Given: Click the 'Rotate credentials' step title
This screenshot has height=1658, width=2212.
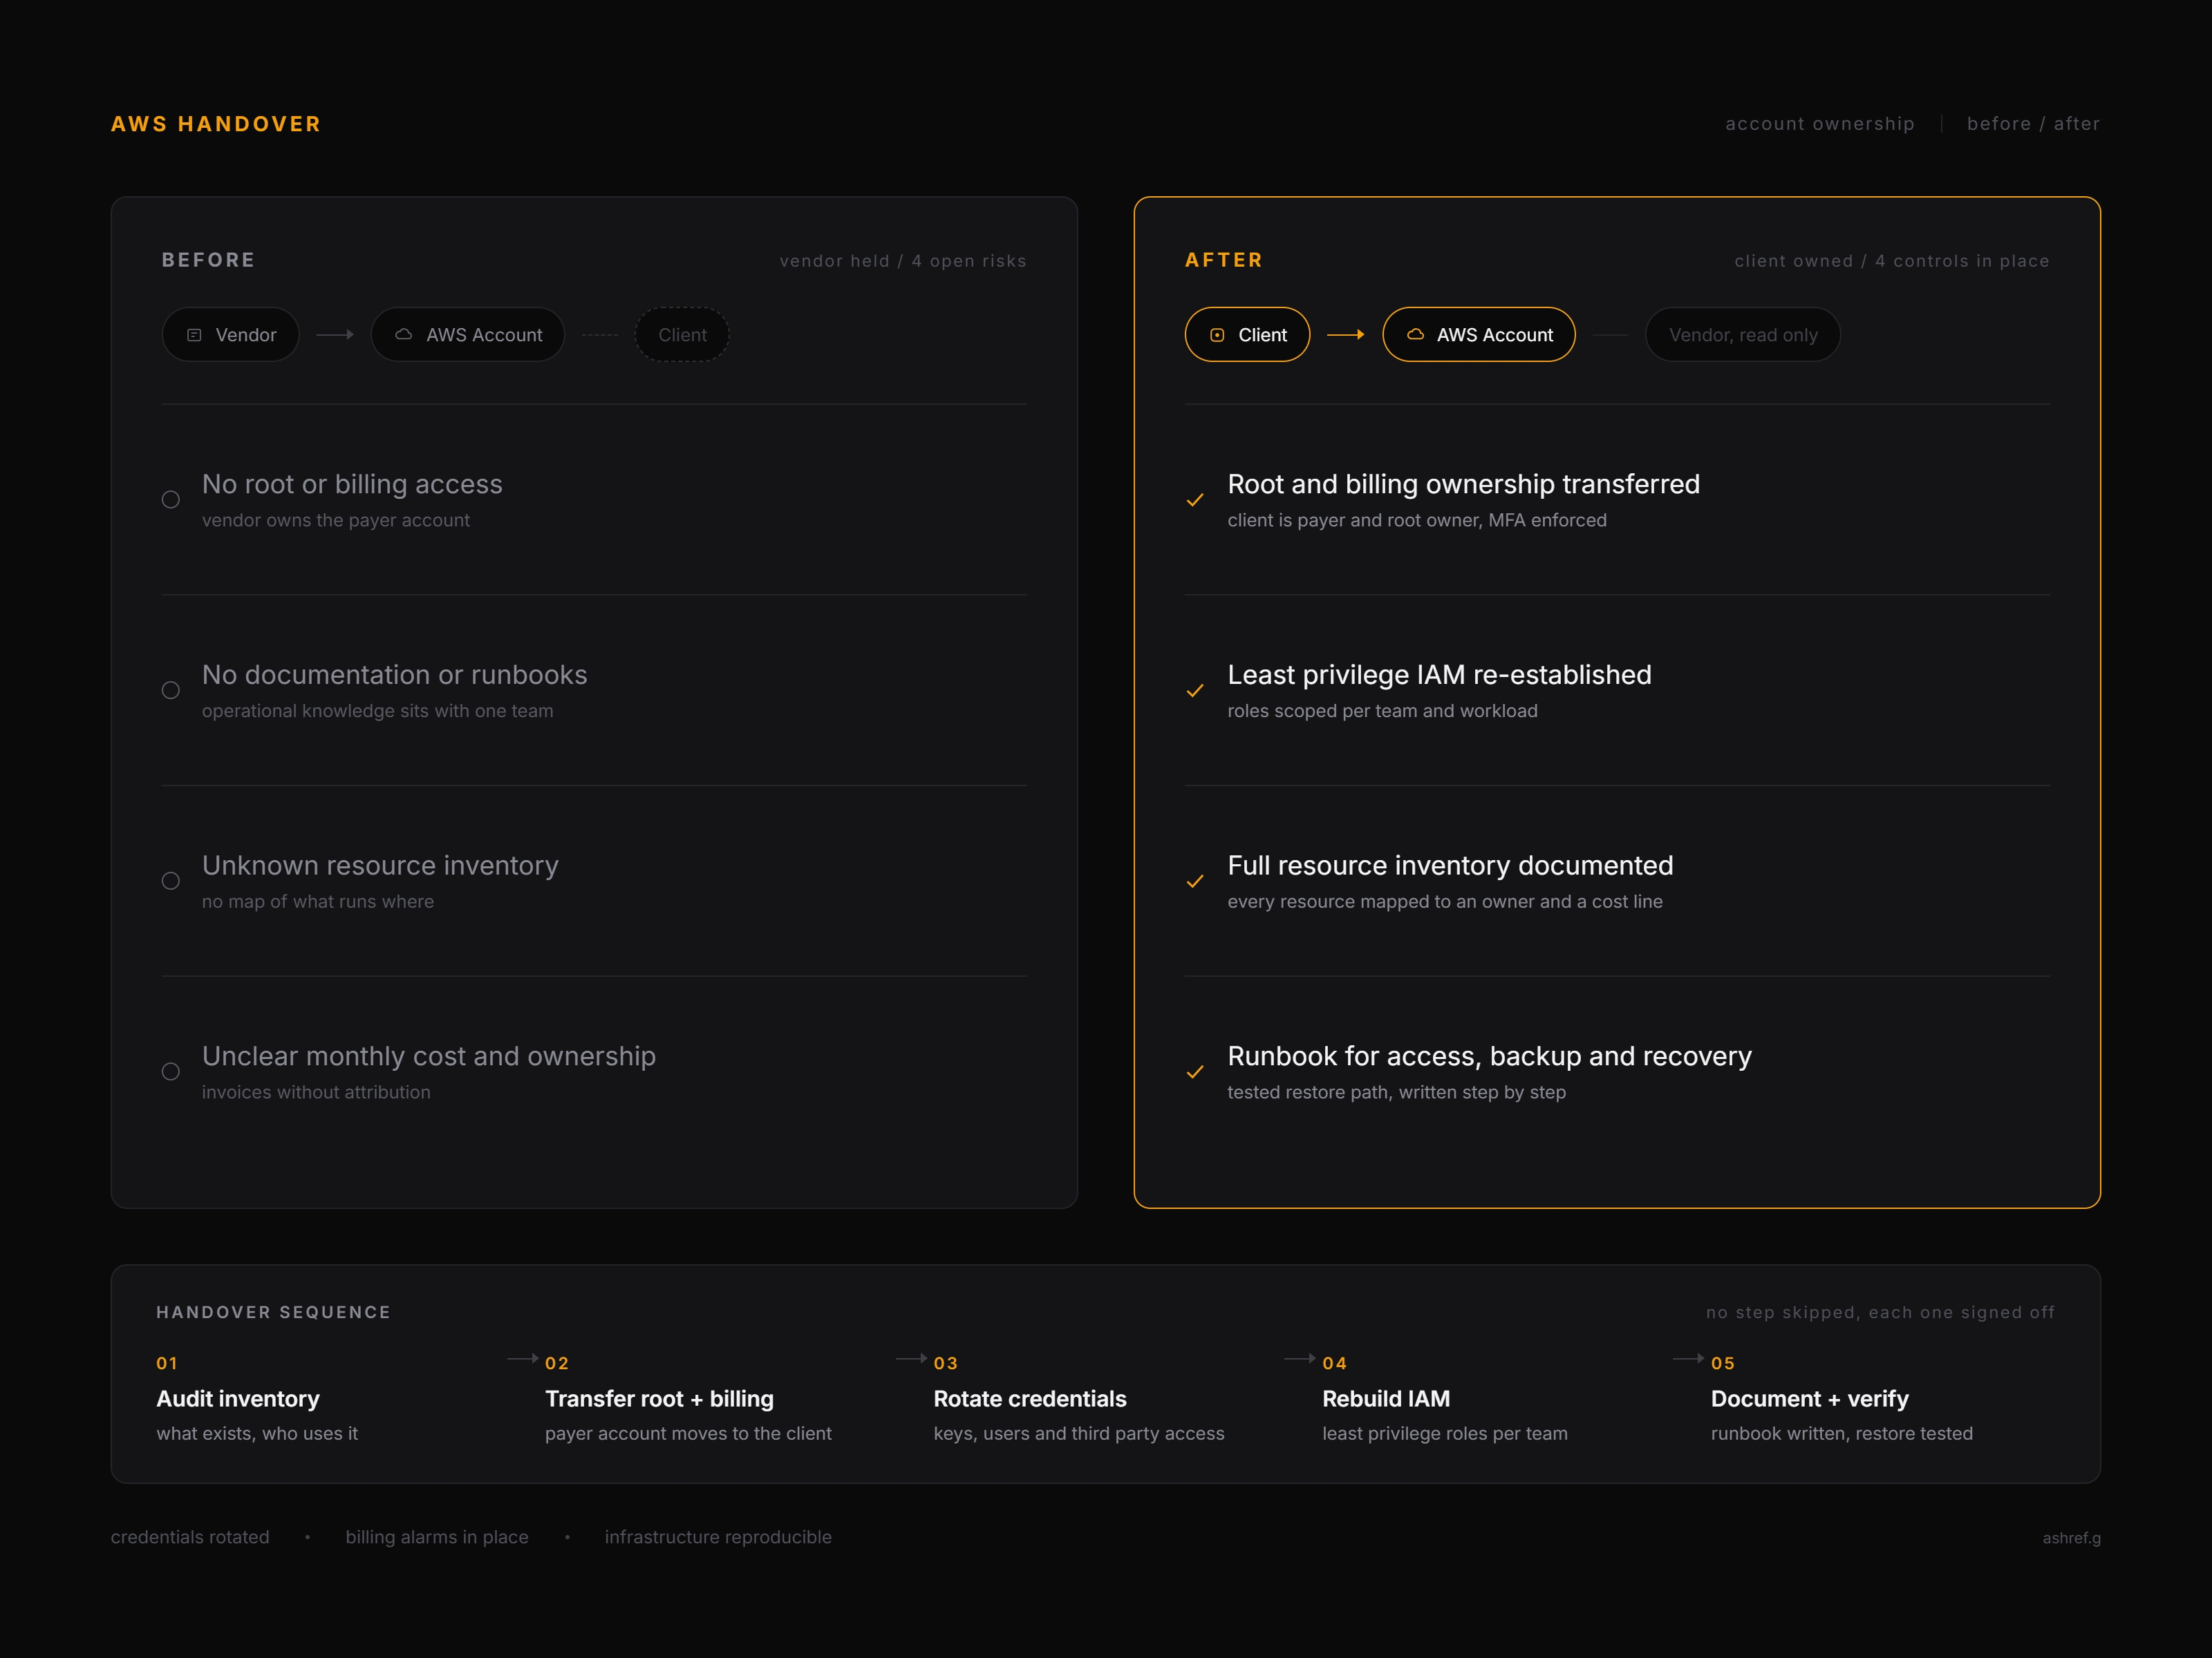Looking at the screenshot, I should point(1030,1399).
